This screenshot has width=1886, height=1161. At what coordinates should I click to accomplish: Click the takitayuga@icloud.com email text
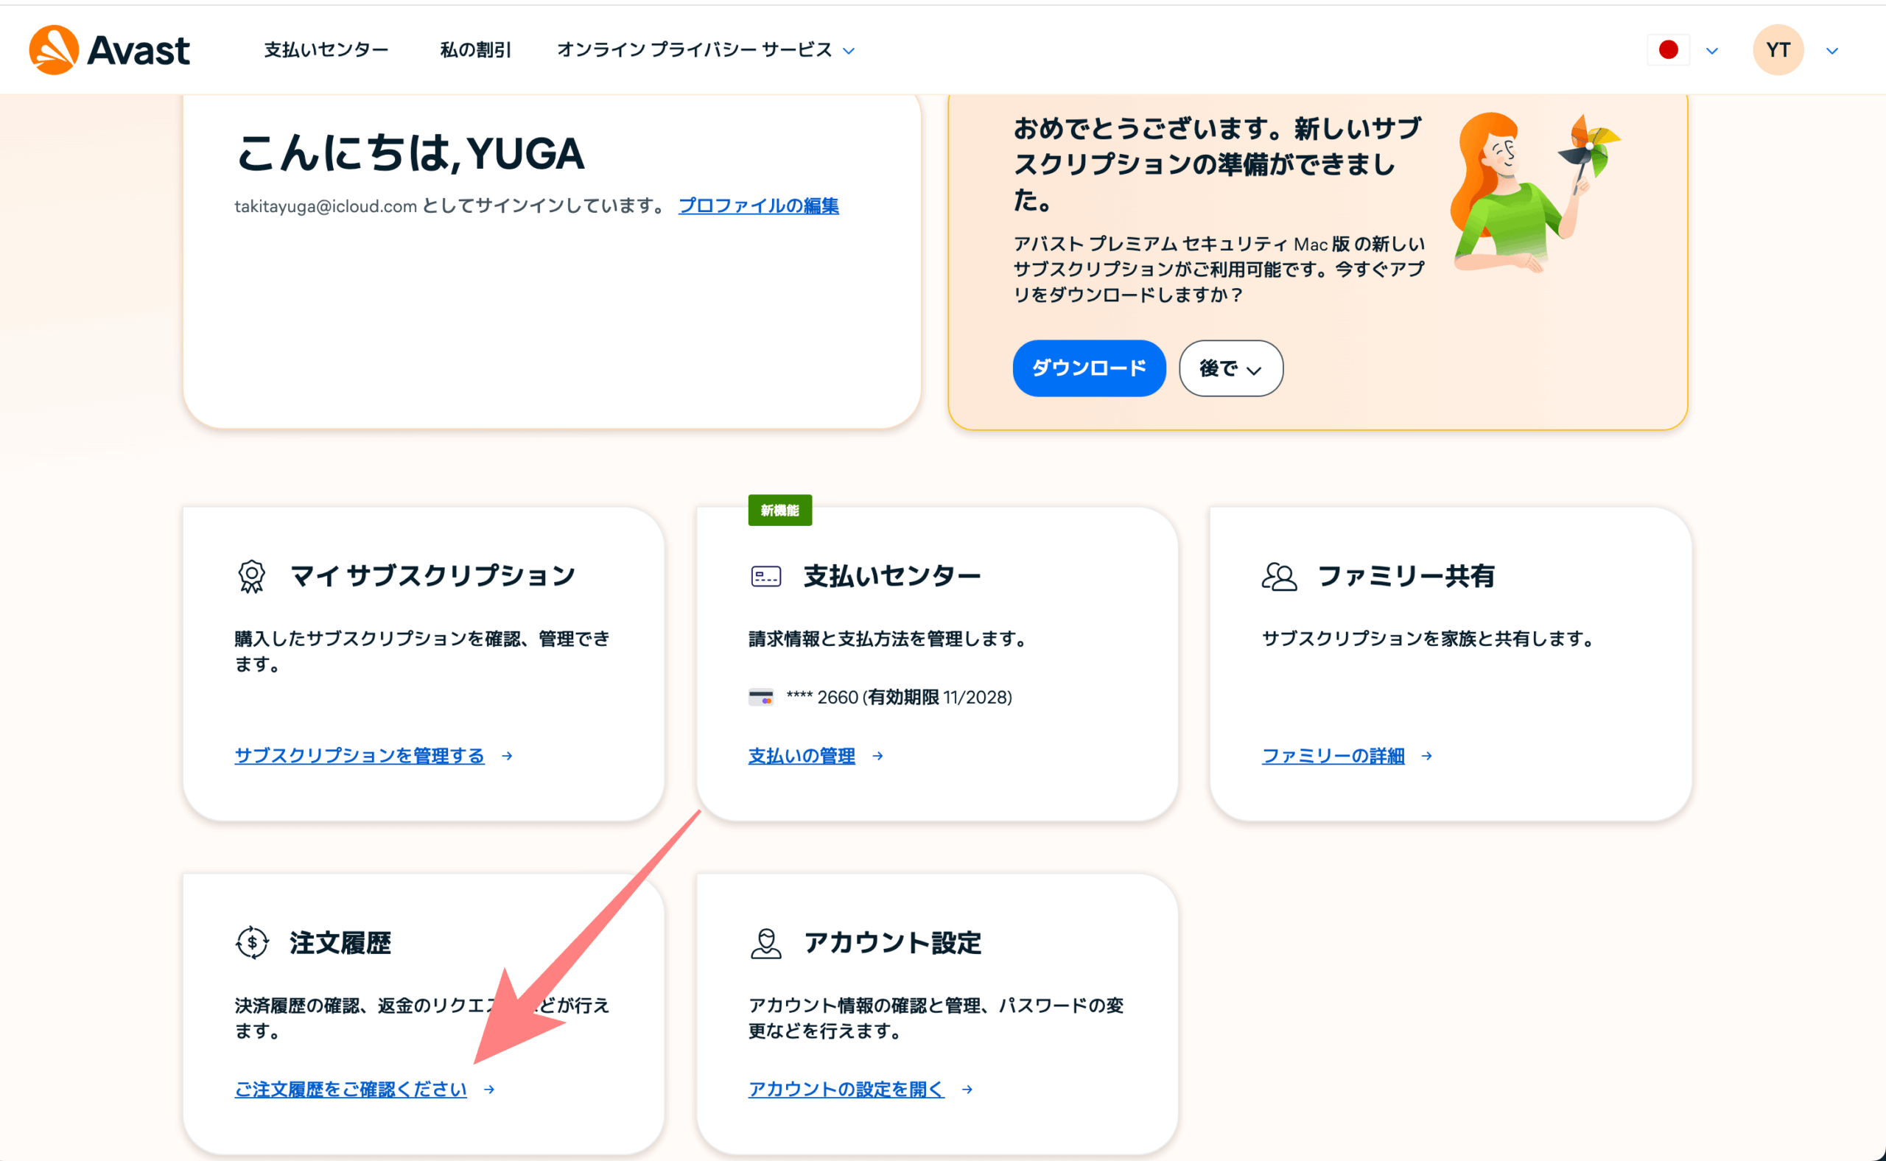click(x=326, y=206)
